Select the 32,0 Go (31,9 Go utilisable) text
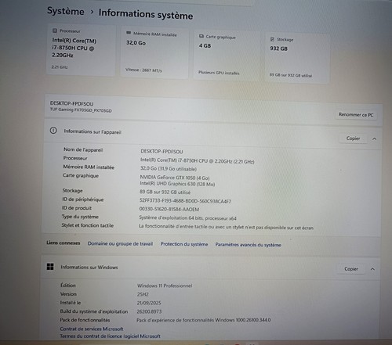 click(x=169, y=169)
